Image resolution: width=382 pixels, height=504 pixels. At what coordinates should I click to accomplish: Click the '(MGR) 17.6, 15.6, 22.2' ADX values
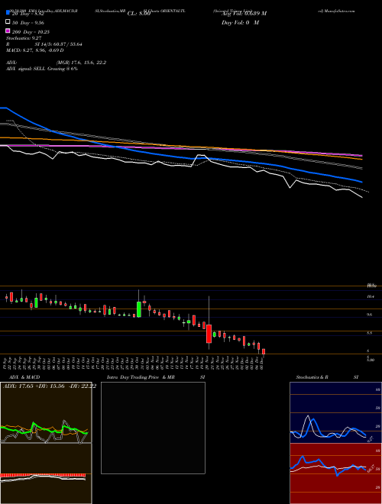pyautogui.click(x=81, y=63)
